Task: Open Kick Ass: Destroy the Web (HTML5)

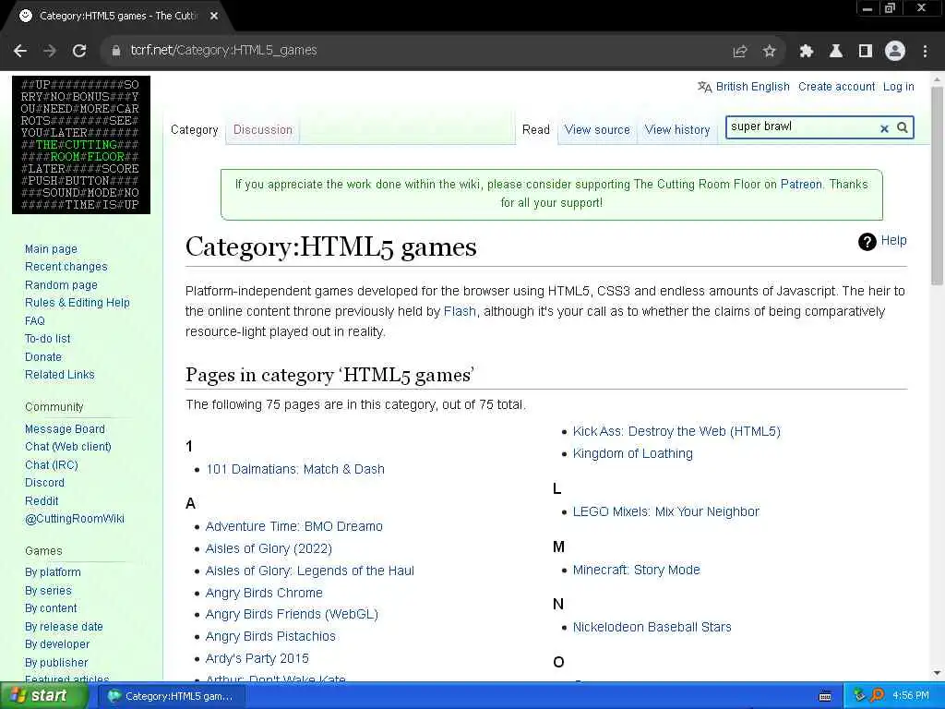Action: click(x=676, y=431)
